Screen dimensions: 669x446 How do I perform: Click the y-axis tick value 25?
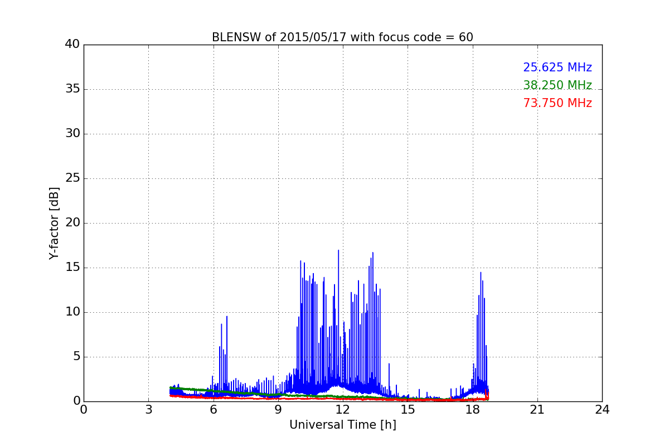[72, 178]
